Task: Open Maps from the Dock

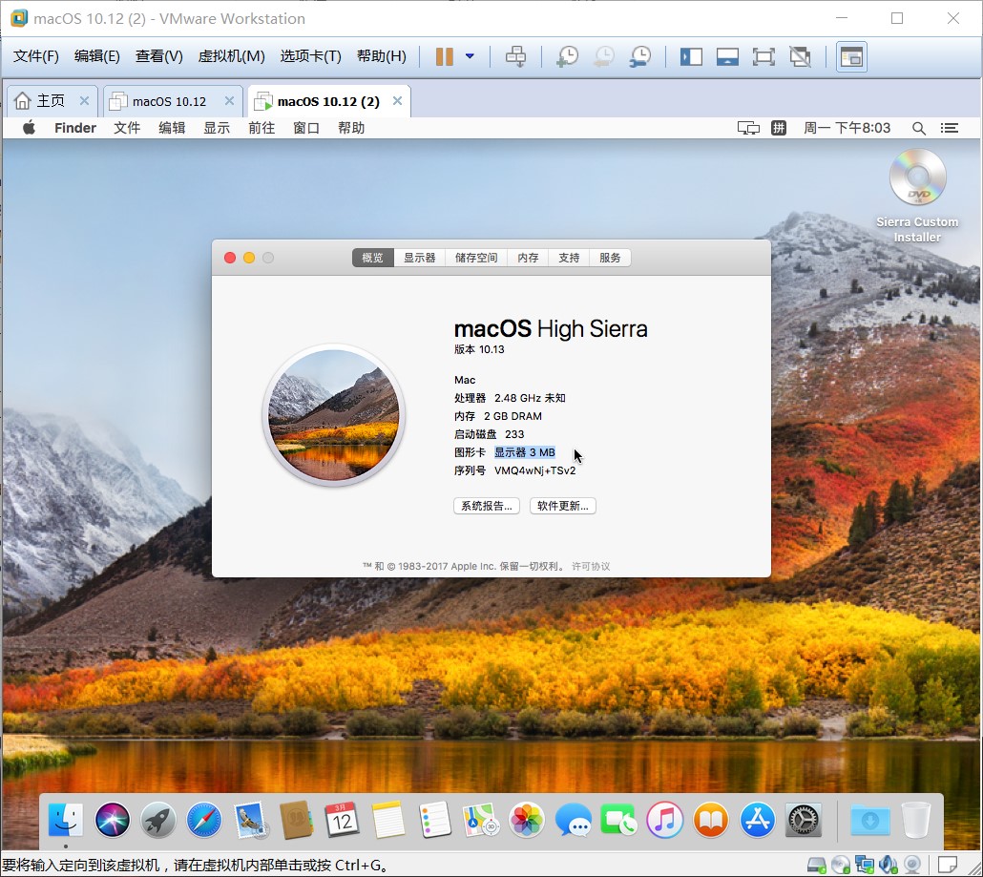Action: 481,820
